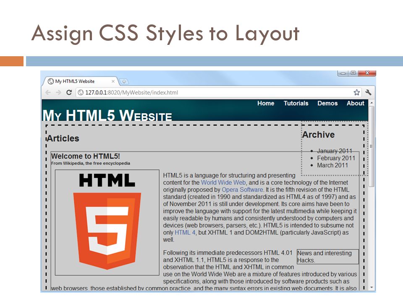Open the browser wrench settings menu
The height and width of the screenshot is (302, 403).
[x=368, y=92]
